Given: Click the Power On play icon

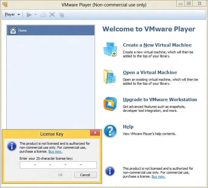Looking at the screenshot, I should tap(29, 15).
